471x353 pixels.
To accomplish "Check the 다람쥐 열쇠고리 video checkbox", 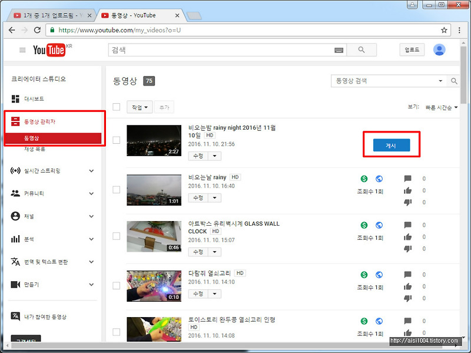I will (x=116, y=286).
